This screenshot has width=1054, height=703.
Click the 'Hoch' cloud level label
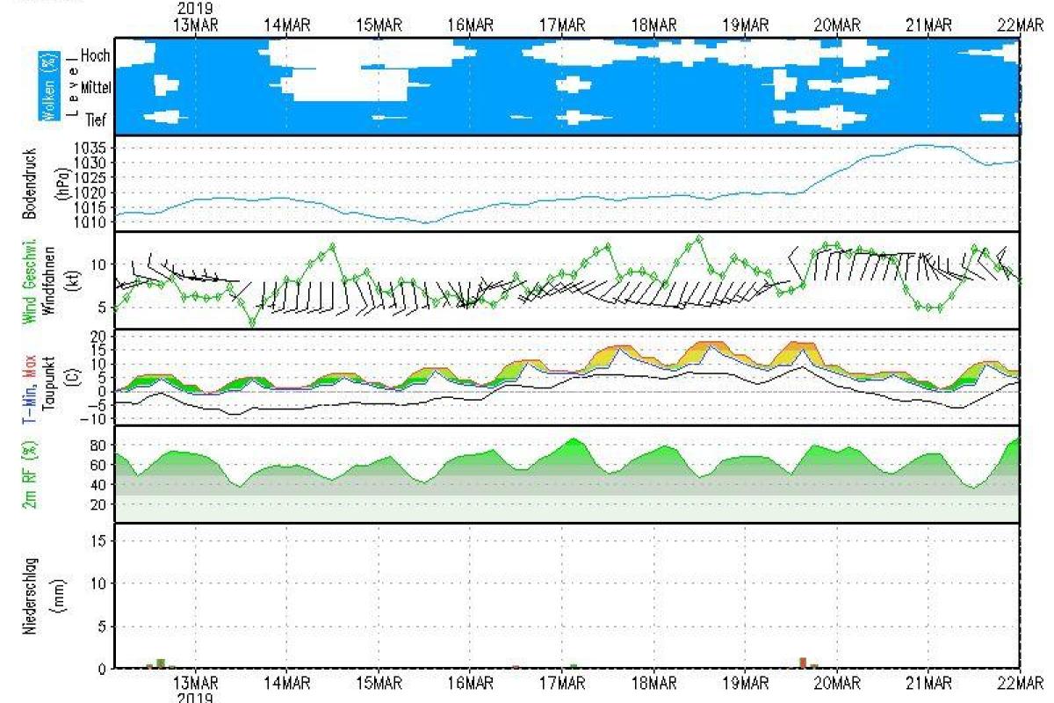click(95, 55)
